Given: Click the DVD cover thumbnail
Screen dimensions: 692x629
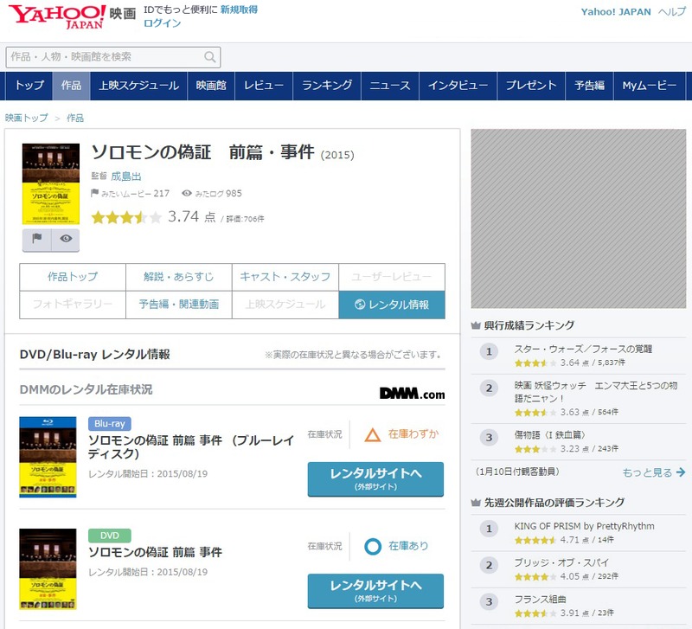Looking at the screenshot, I should (48, 569).
